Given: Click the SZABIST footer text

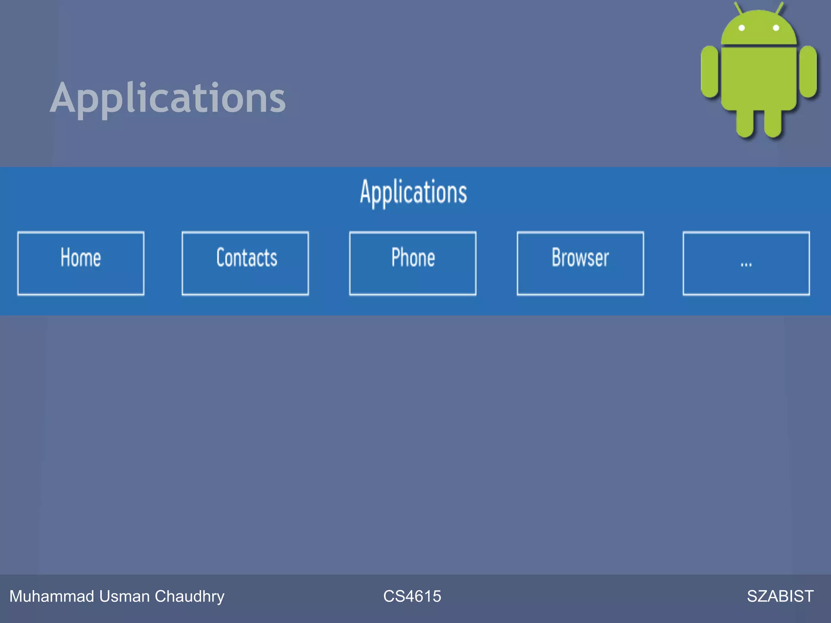Looking at the screenshot, I should point(780,596).
